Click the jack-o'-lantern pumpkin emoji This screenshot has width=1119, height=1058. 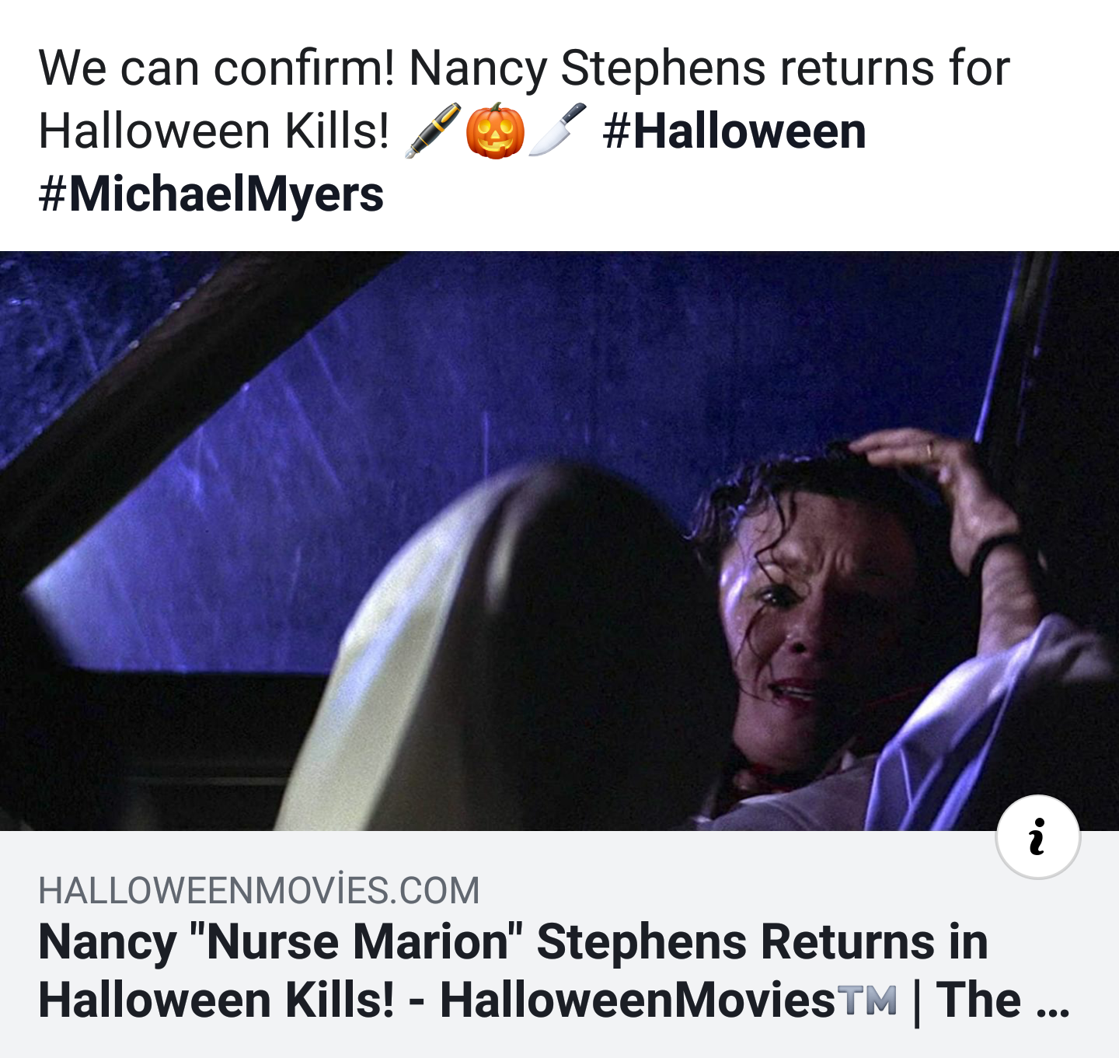pos(495,131)
